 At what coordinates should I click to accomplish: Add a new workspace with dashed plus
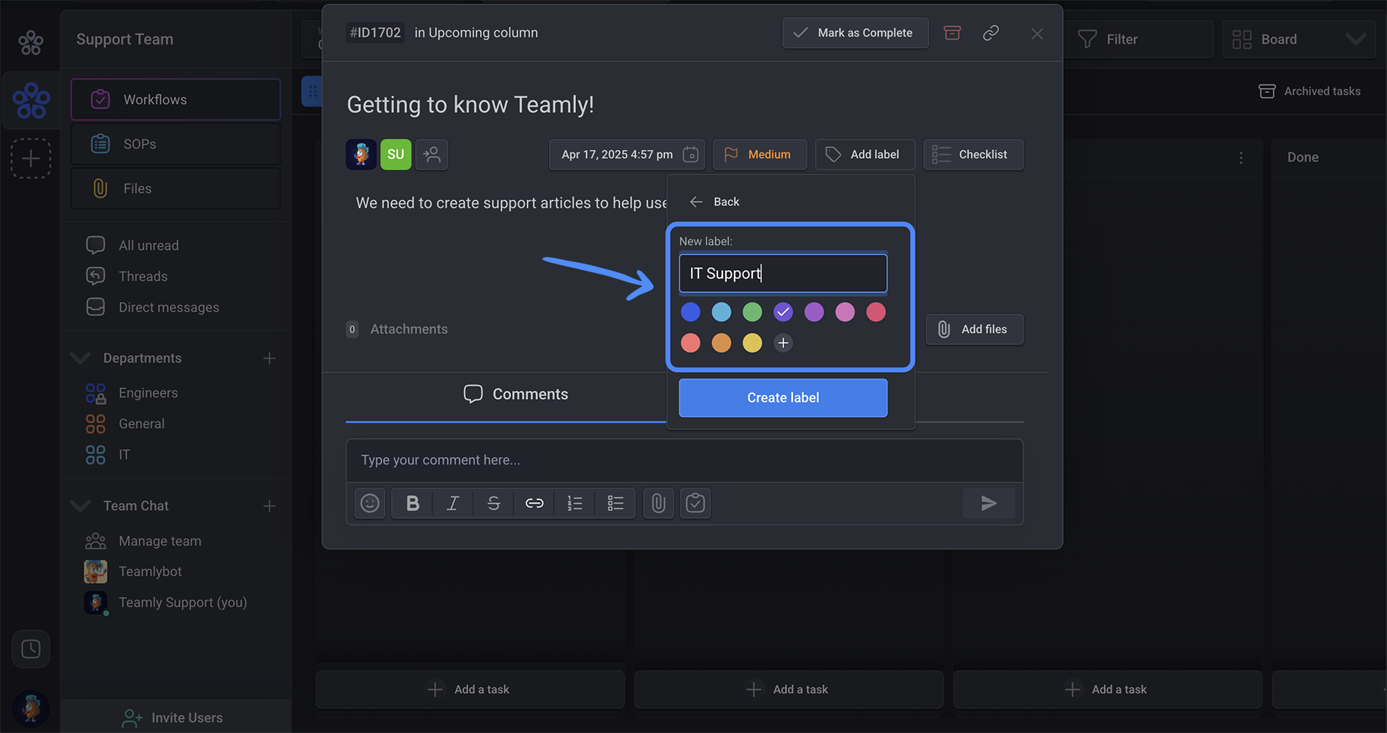31,158
